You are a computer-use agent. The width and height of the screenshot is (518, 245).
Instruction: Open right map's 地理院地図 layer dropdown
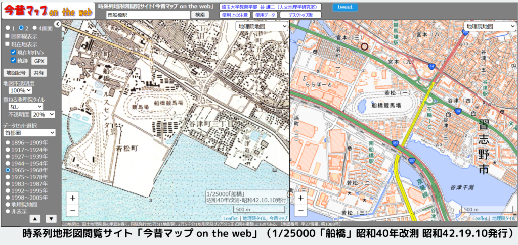(486, 26)
